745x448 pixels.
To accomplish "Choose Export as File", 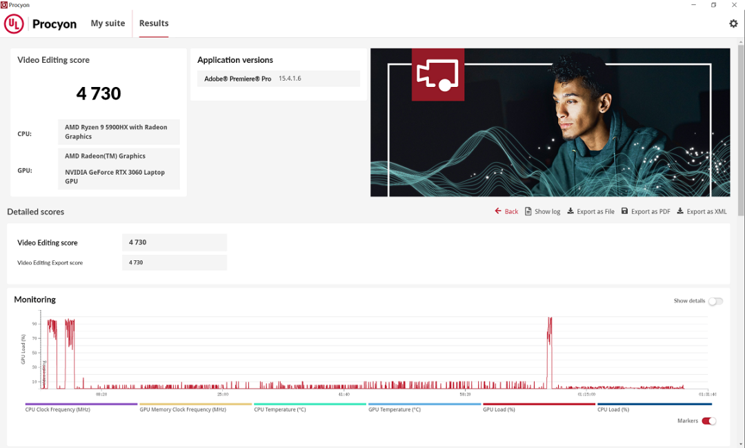I will pyautogui.click(x=590, y=211).
